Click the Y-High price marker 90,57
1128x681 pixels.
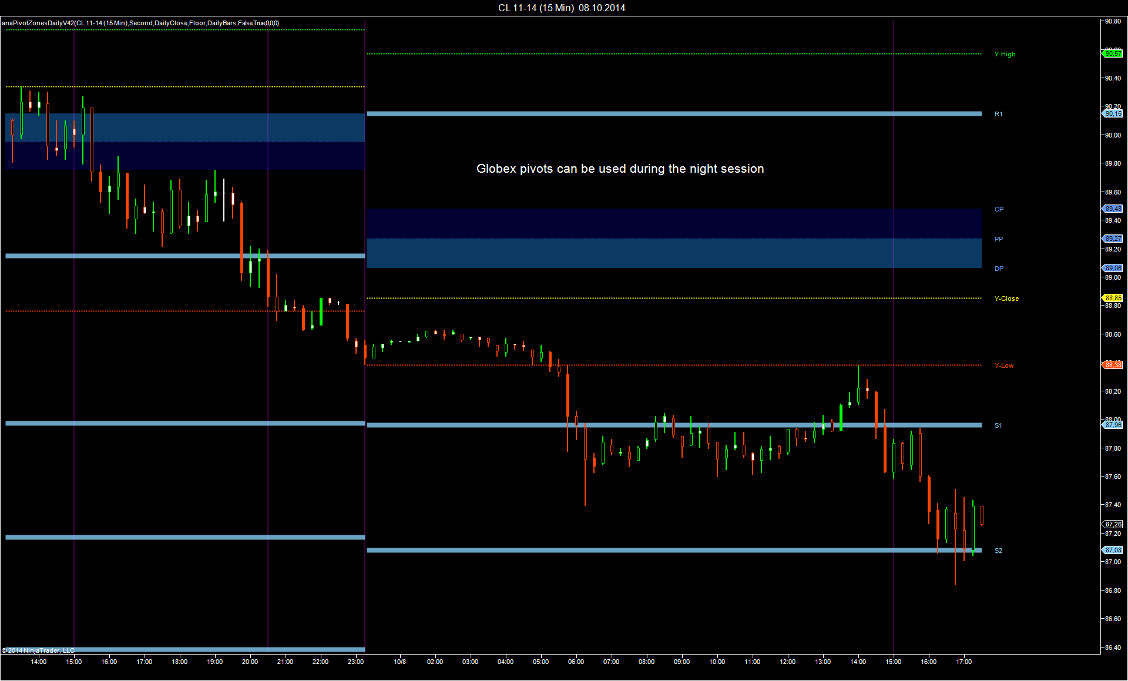point(1113,53)
